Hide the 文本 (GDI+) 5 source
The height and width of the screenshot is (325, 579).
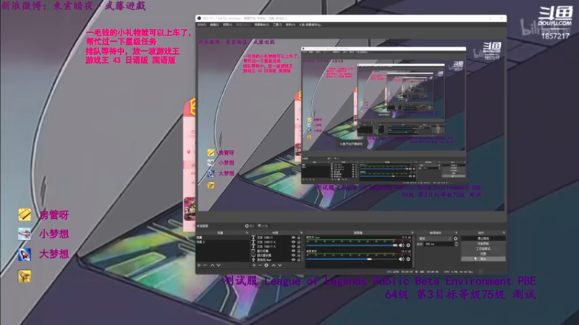point(294,246)
